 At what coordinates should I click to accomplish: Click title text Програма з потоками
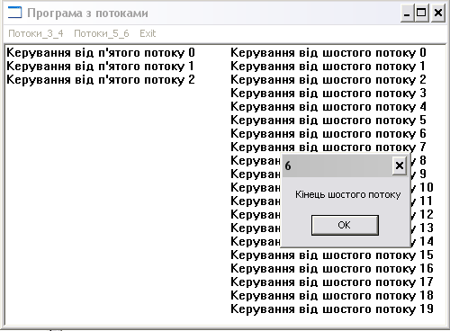coord(87,13)
